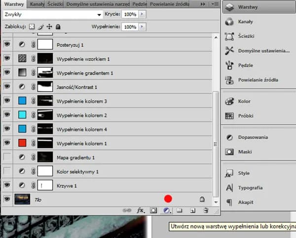Click the create new layer icon
Image resolution: width=296 pixels, height=238 pixels.
pyautogui.click(x=193, y=210)
